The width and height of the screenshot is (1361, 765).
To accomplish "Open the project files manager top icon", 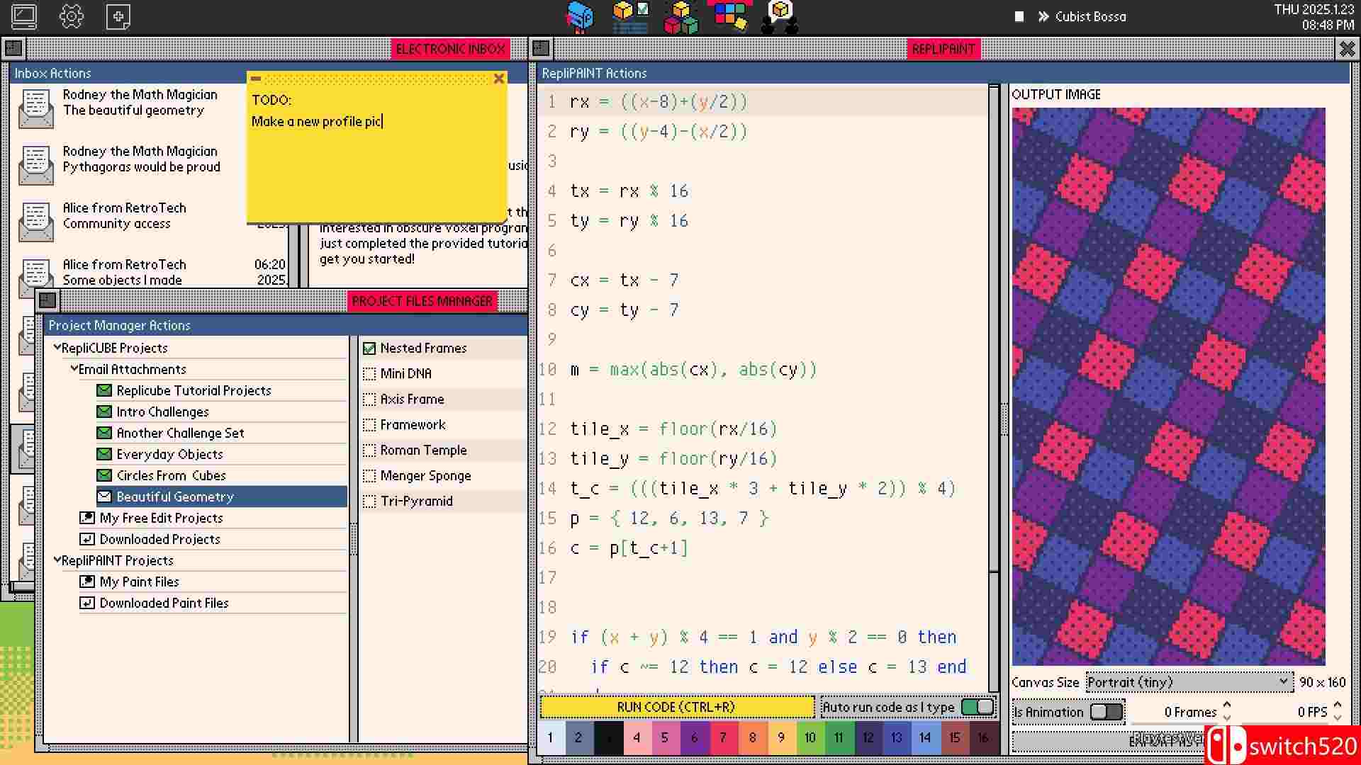I will pyautogui.click(x=629, y=17).
